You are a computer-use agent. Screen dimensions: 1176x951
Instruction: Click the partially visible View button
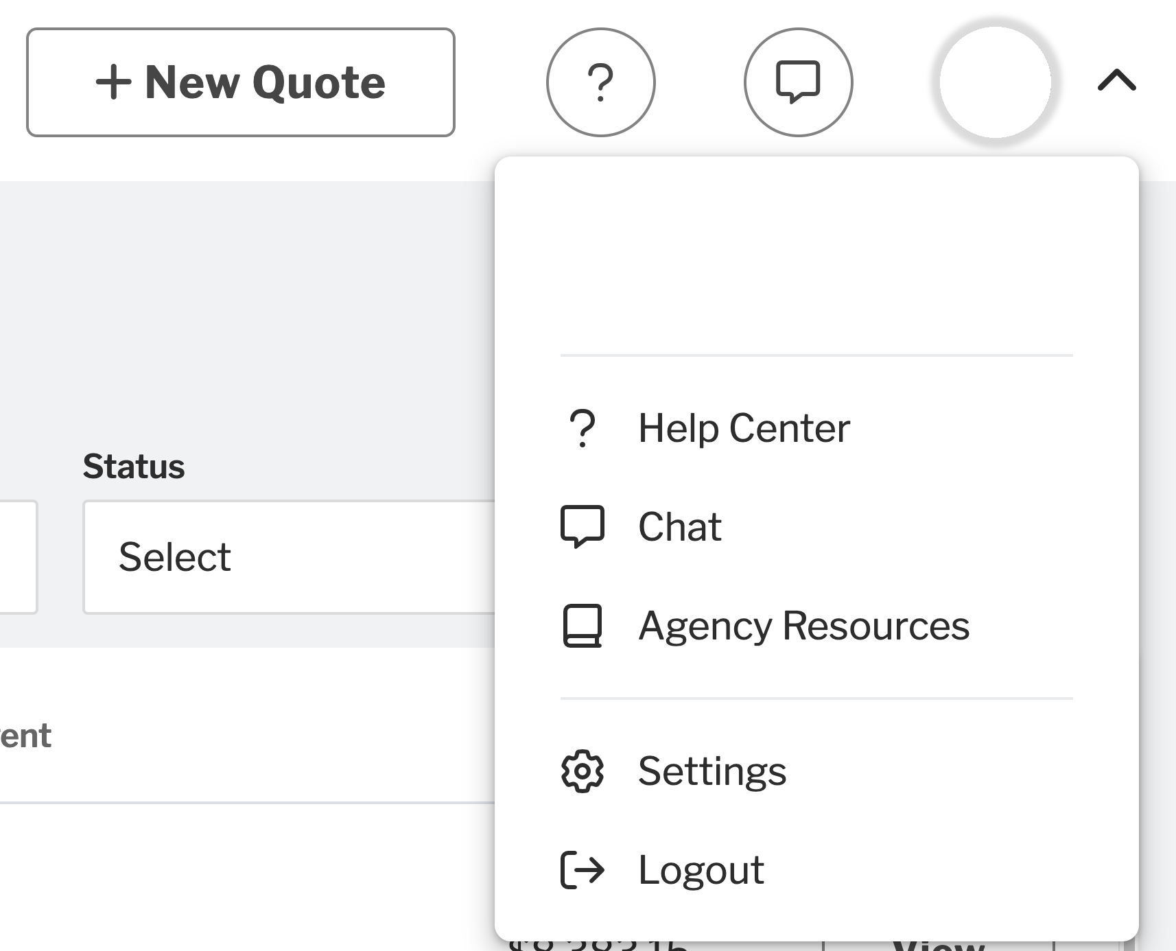pyautogui.click(x=939, y=946)
